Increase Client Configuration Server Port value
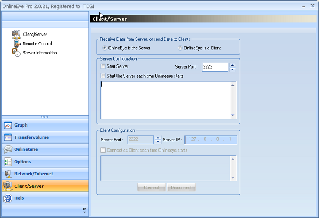The width and height of the screenshot is (319, 218). [158, 138]
